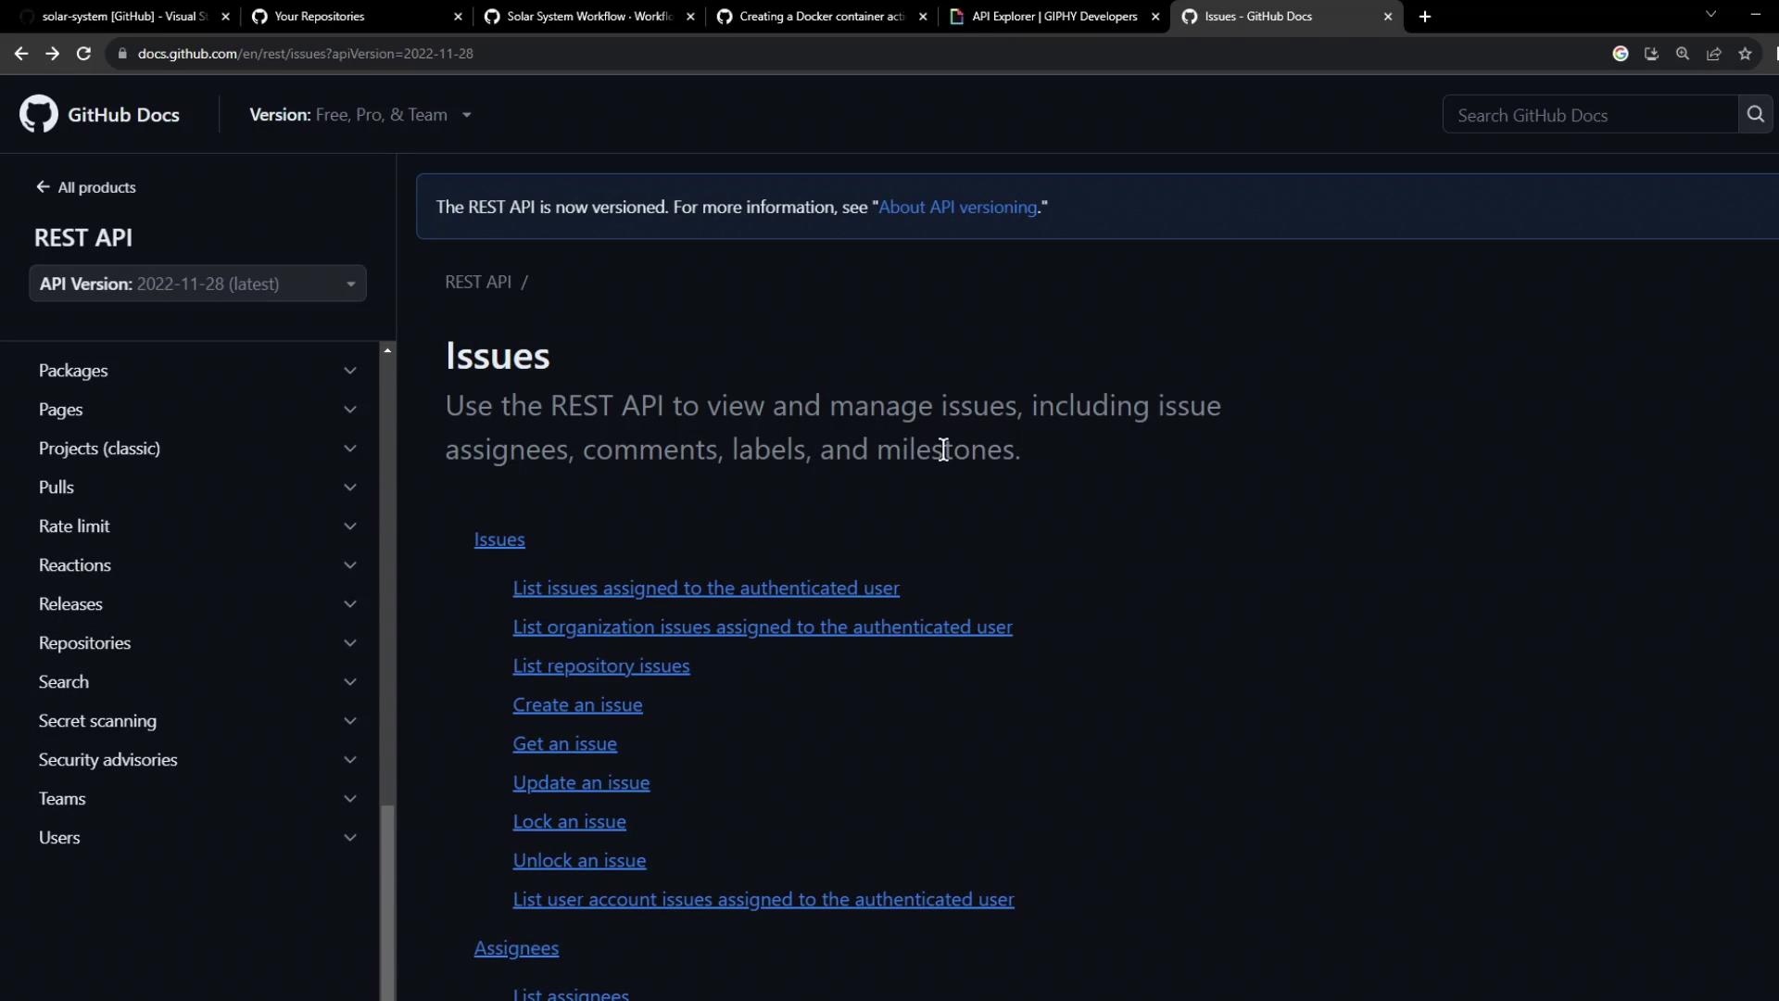This screenshot has height=1001, width=1779.
Task: Switch to the Your Repositories tab
Action: click(x=320, y=17)
